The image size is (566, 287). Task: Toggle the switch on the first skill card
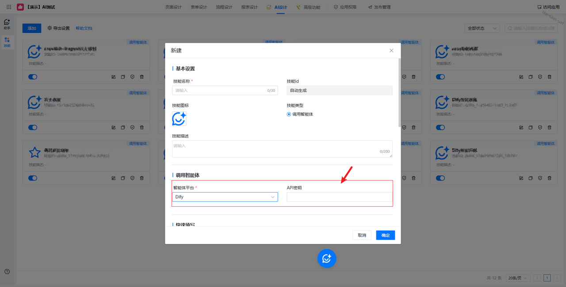click(x=33, y=77)
